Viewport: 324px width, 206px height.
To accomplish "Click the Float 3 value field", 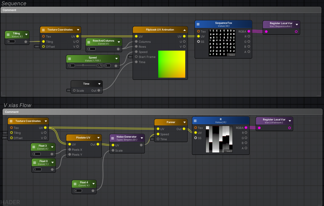I will (37, 154).
